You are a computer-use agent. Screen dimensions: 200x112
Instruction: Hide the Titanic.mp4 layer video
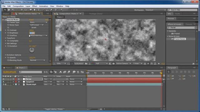tap(3, 84)
